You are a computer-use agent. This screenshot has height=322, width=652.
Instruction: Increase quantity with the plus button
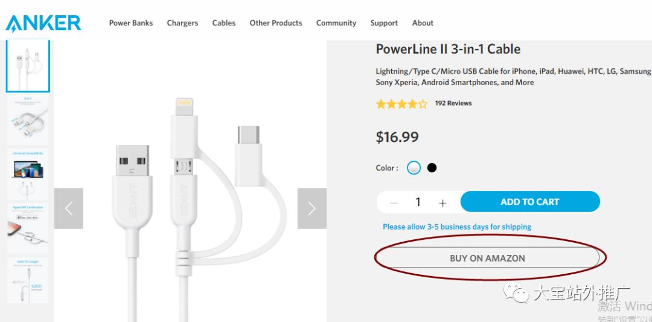click(443, 202)
